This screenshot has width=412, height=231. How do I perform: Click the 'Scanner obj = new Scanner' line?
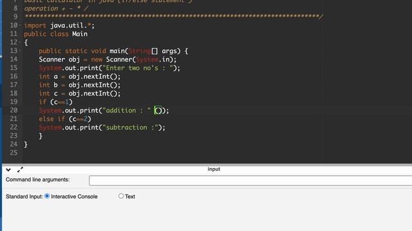(108, 60)
